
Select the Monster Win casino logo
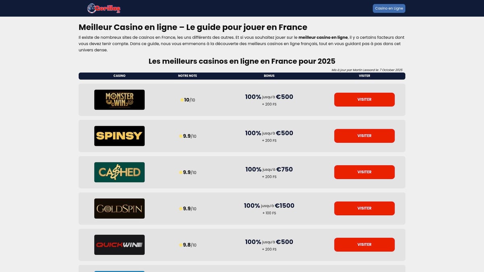119,100
